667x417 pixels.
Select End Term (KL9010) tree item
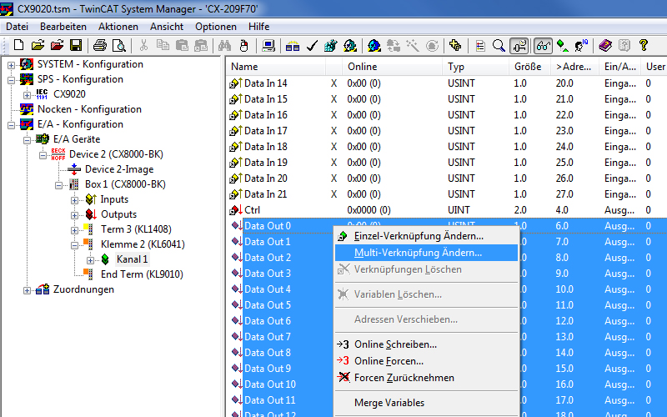coord(142,274)
